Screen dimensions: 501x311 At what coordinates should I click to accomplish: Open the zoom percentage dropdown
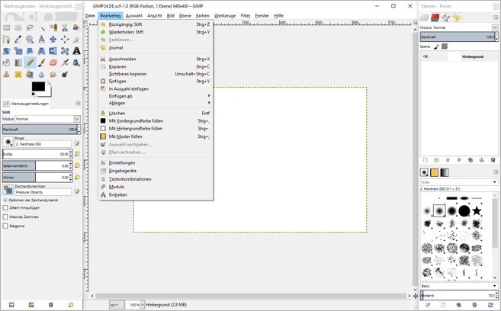143,305
